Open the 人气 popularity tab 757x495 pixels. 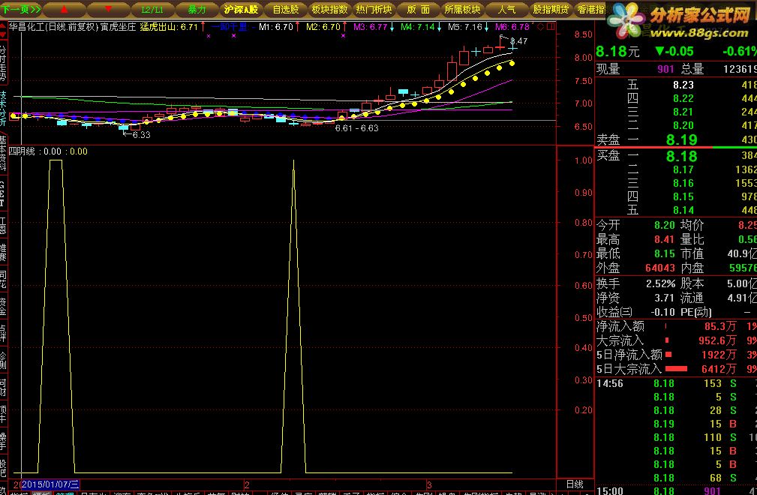coord(506,10)
